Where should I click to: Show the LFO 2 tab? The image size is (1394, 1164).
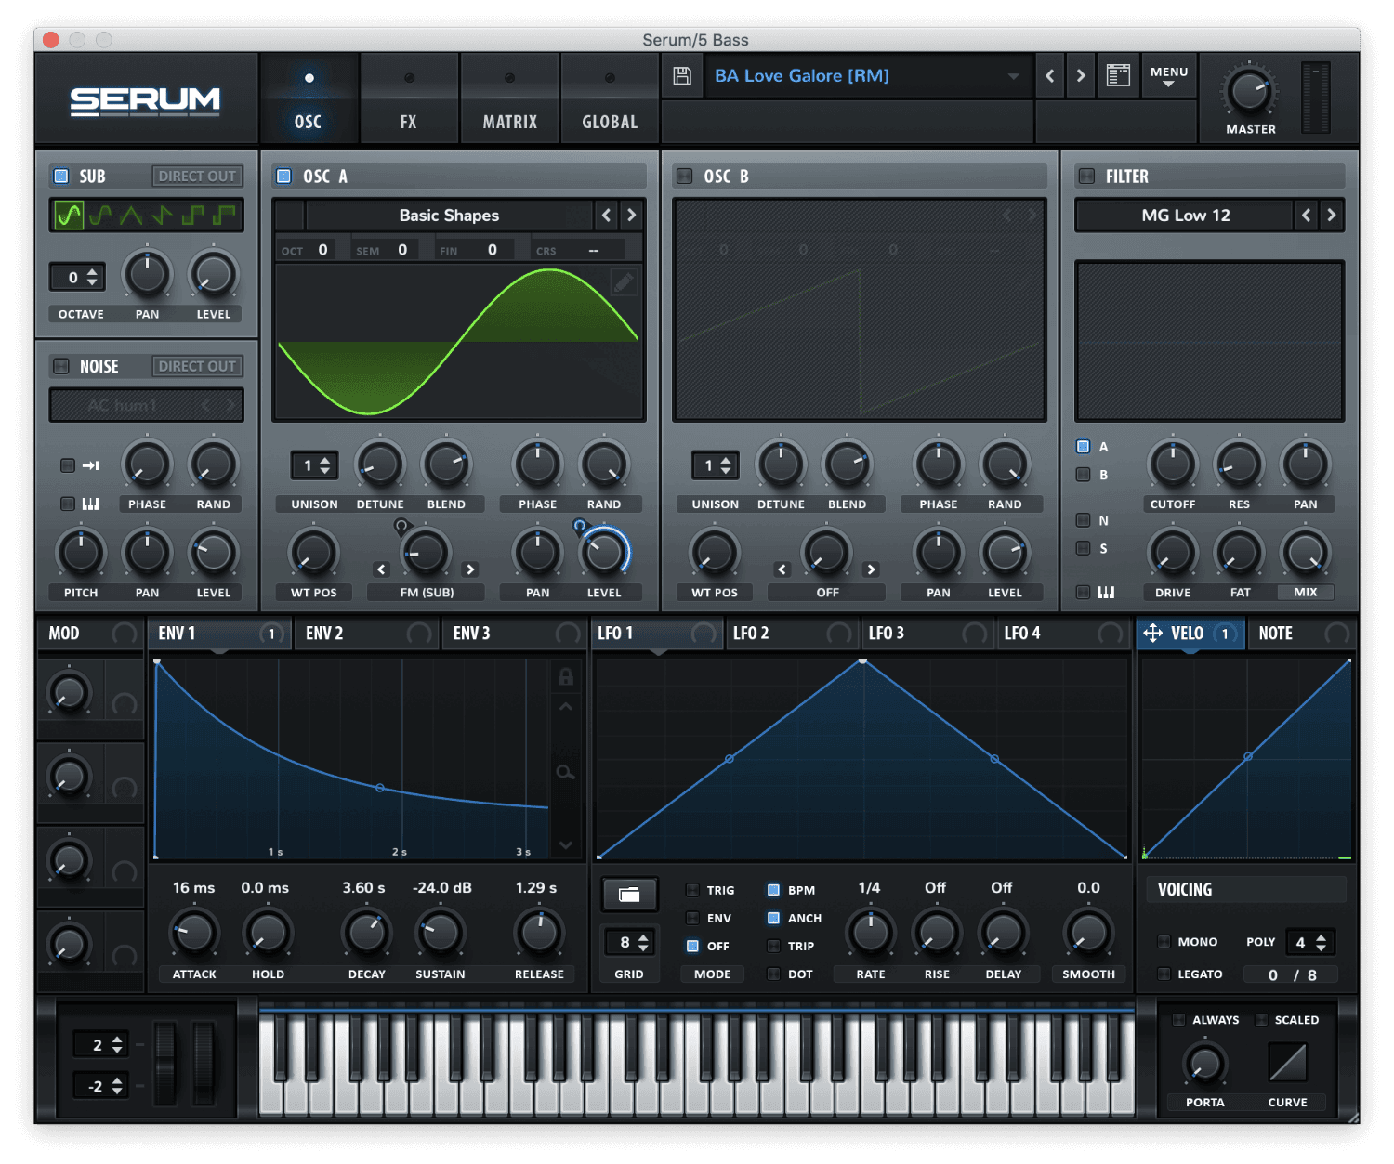(x=792, y=634)
